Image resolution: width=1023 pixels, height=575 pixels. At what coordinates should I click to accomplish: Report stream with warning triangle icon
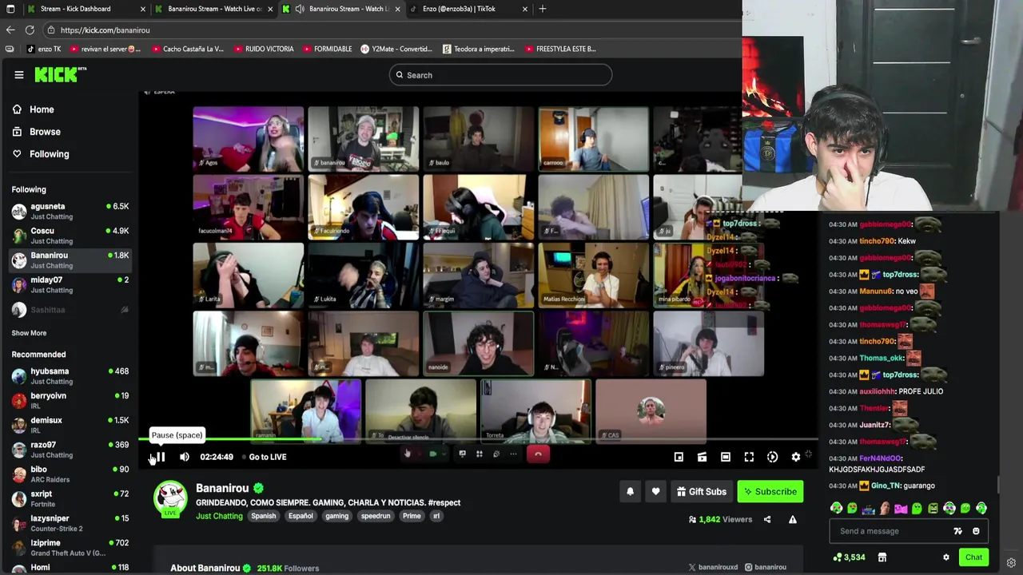(793, 520)
